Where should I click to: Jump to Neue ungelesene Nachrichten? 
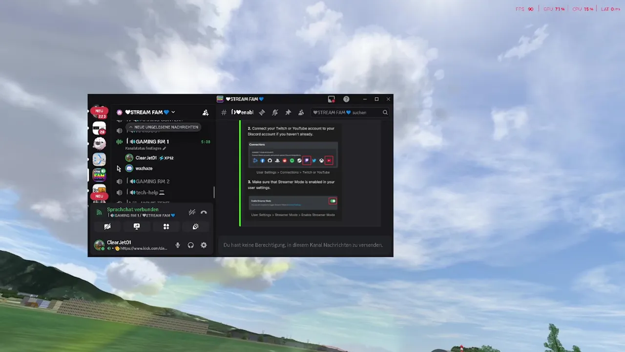coord(164,127)
